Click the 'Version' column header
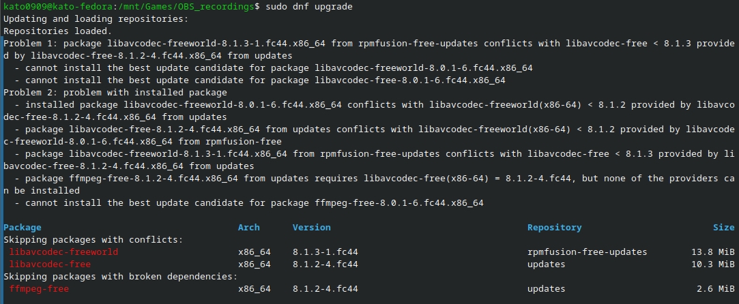The width and height of the screenshot is (739, 304). coord(312,228)
